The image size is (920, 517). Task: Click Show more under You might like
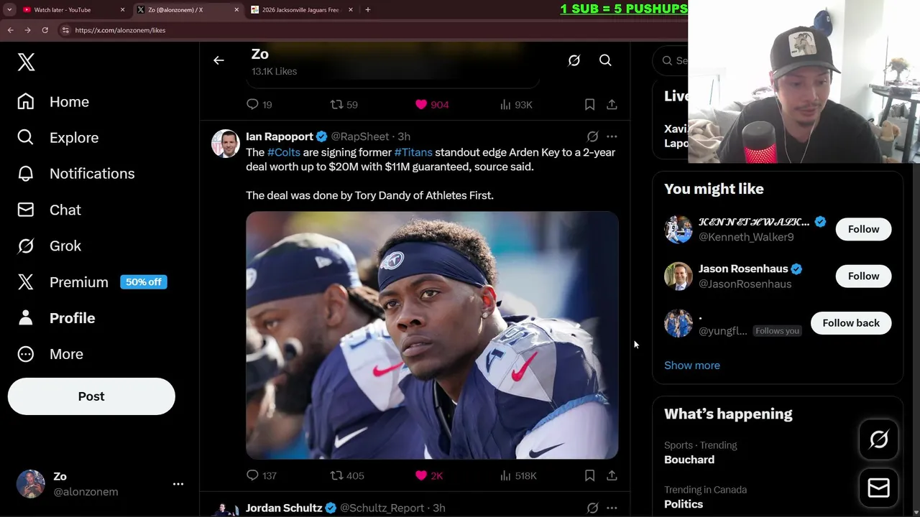[x=691, y=365]
